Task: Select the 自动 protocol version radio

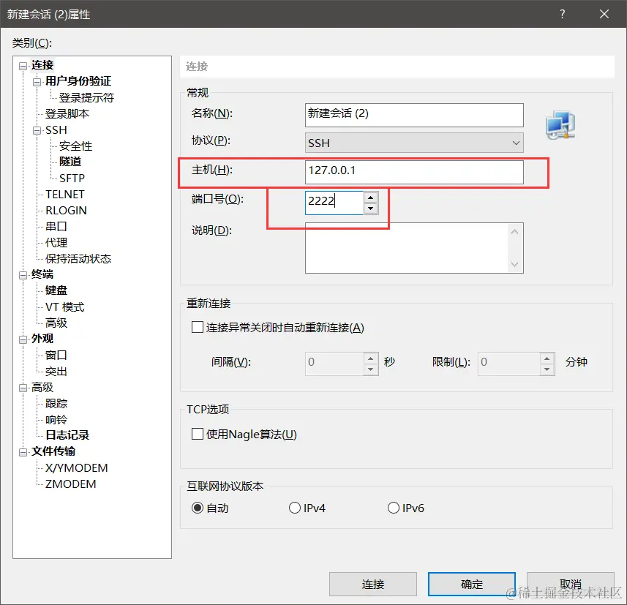Action: [198, 508]
